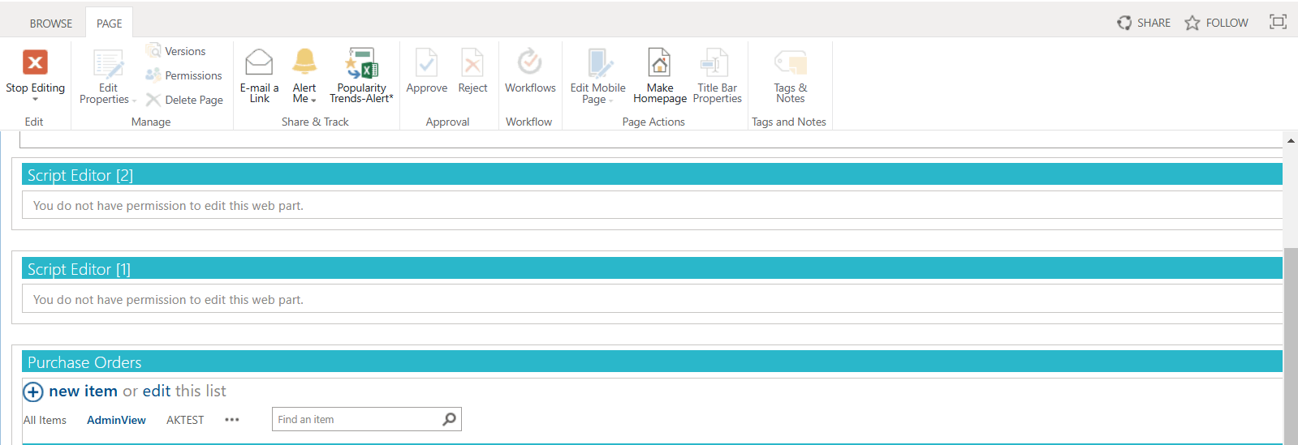This screenshot has width=1298, height=445.
Task: Select the Script Editor [2] title bar
Action: [652, 174]
